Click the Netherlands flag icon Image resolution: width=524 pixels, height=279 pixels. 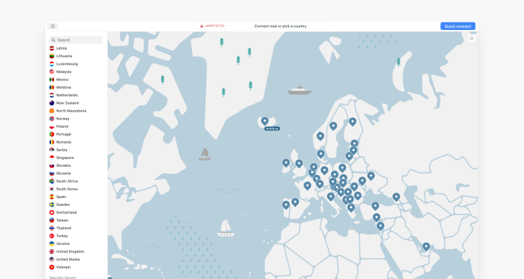[52, 95]
